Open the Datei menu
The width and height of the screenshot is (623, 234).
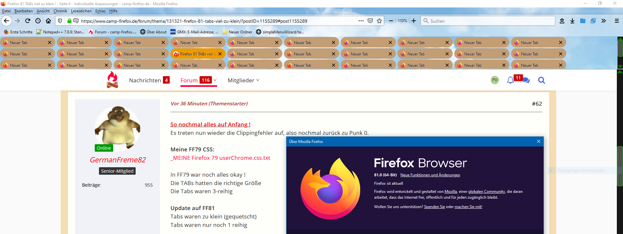(6, 11)
